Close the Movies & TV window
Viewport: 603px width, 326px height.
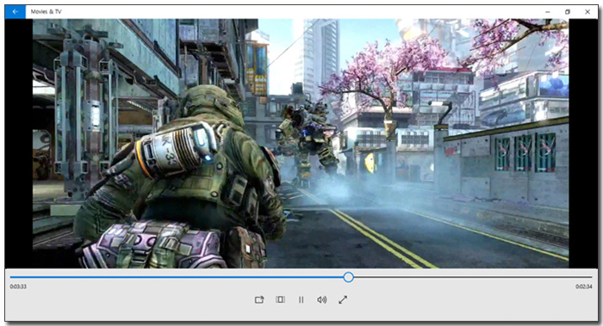click(587, 12)
